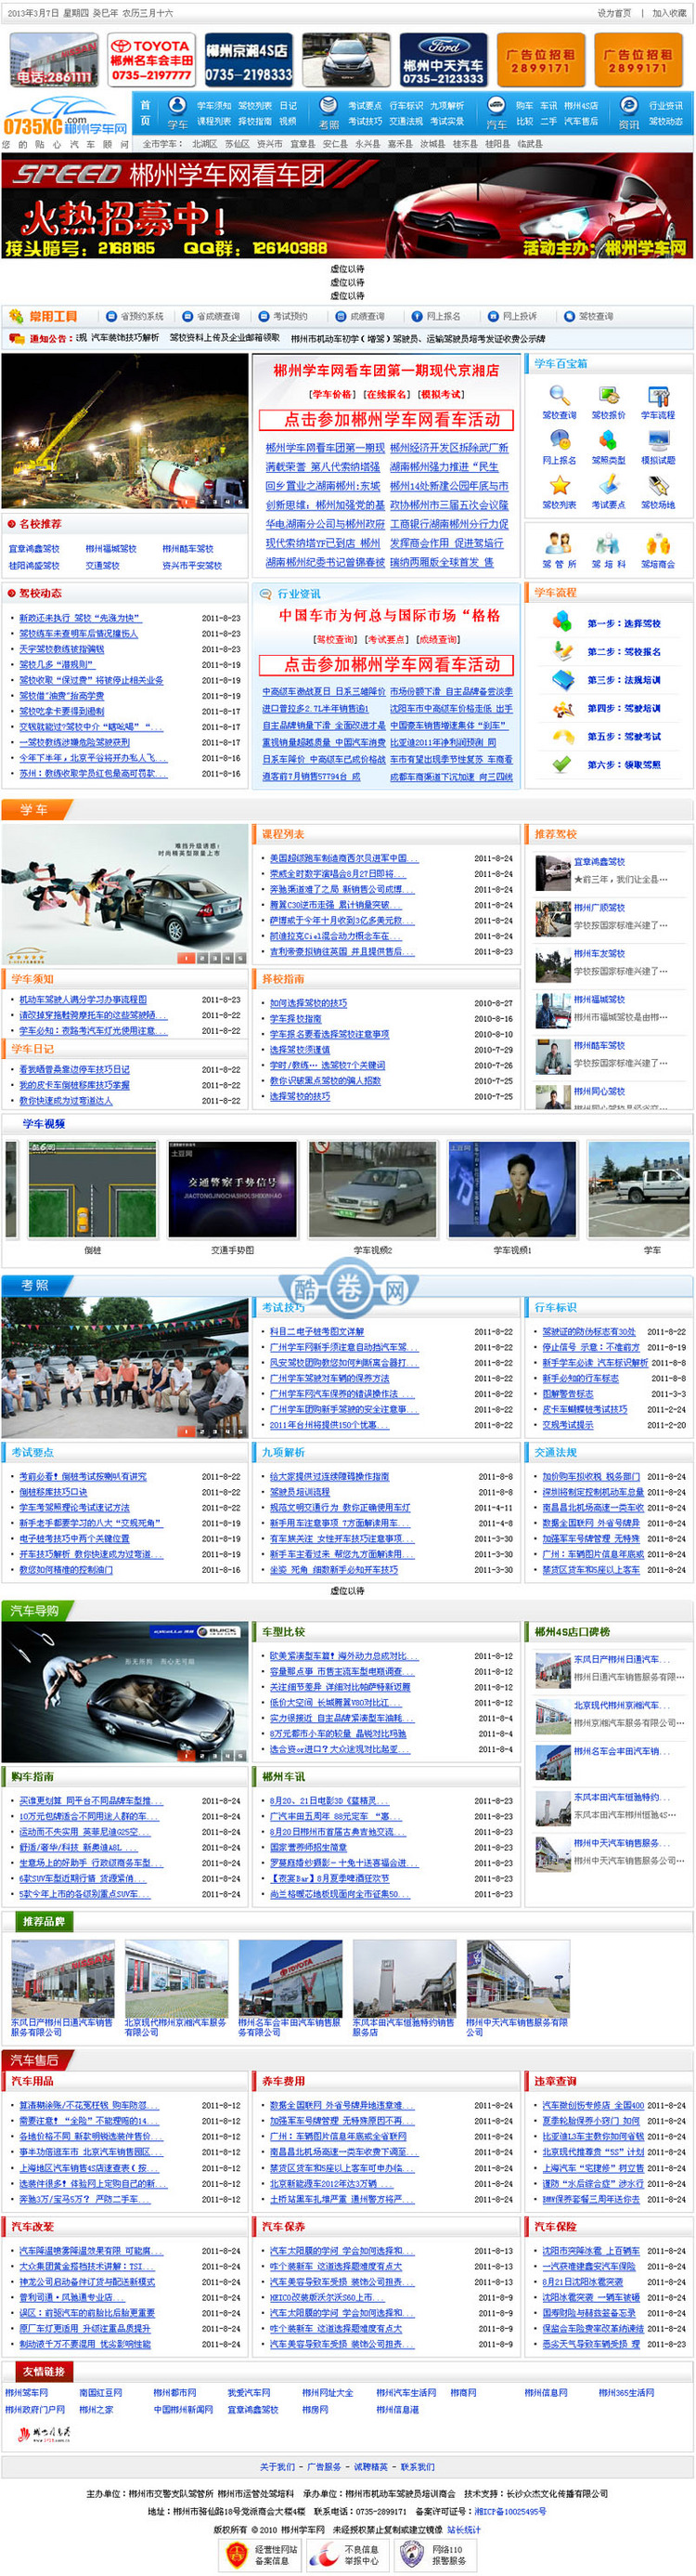Click 驾照类型 icon in 学车百宝箱
Screen dimensions: 696x2576
(608, 440)
